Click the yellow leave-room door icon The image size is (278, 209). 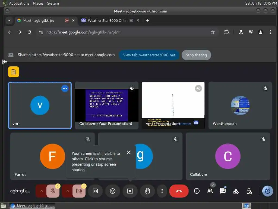coord(14,72)
